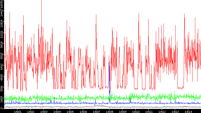The height and width of the screenshot is (113, 201).
Task: Select the 3206 vertical axis value
Action: click(x=2, y=88)
